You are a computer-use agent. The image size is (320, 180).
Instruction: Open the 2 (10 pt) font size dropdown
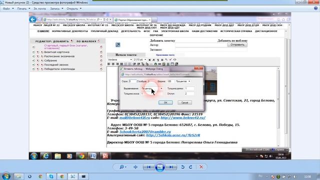pos(140,59)
